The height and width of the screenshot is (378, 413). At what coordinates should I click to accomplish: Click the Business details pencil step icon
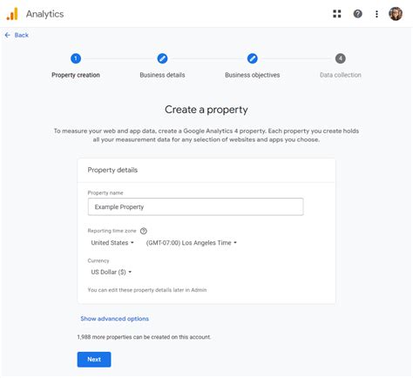[162, 58]
